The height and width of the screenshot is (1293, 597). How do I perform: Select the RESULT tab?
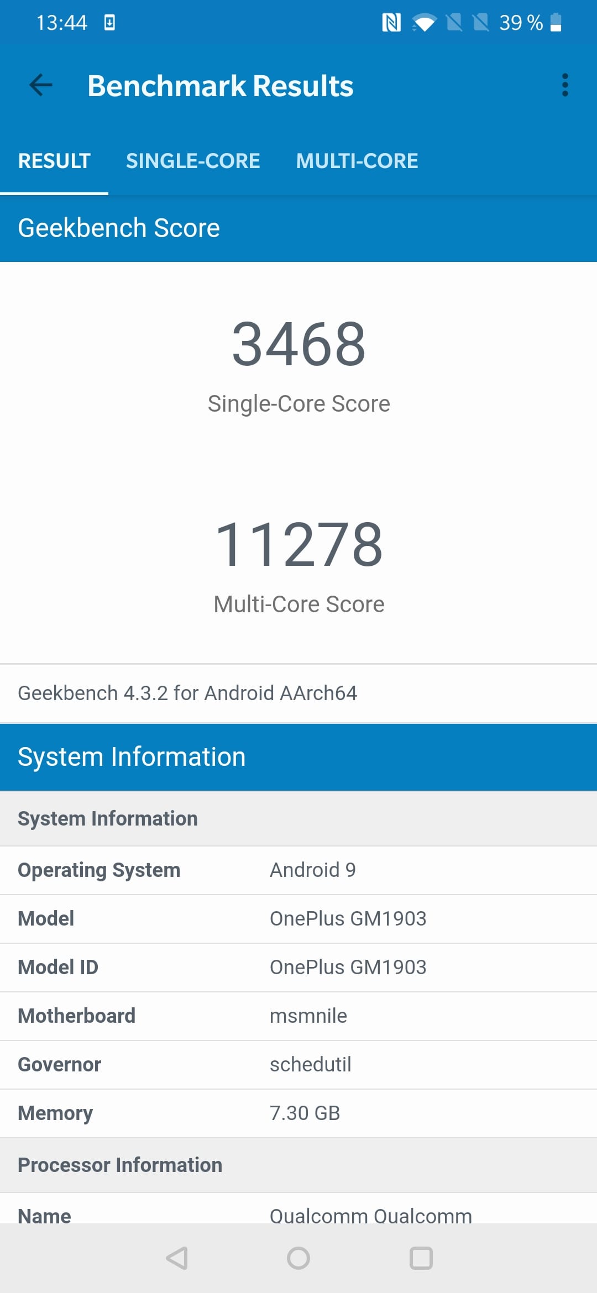[x=54, y=161]
